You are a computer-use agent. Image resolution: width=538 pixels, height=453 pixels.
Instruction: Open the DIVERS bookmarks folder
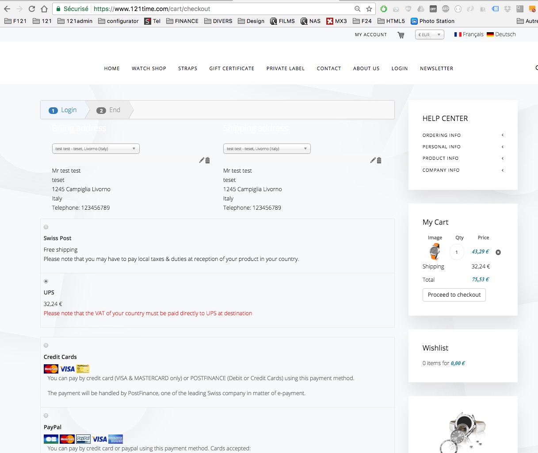(x=218, y=21)
